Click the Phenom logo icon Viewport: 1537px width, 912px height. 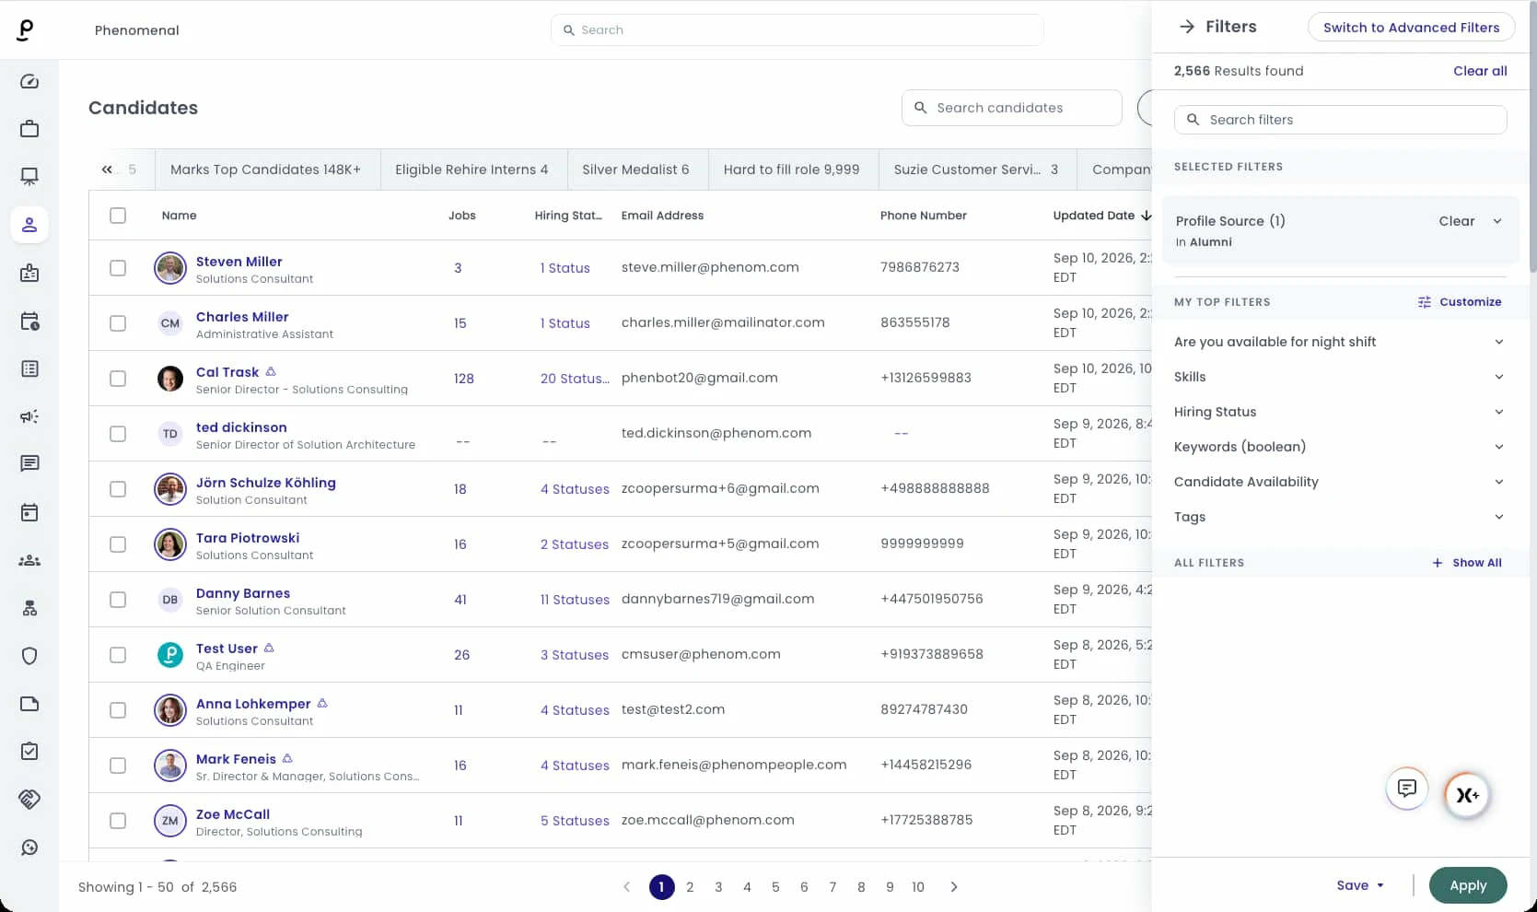(26, 29)
